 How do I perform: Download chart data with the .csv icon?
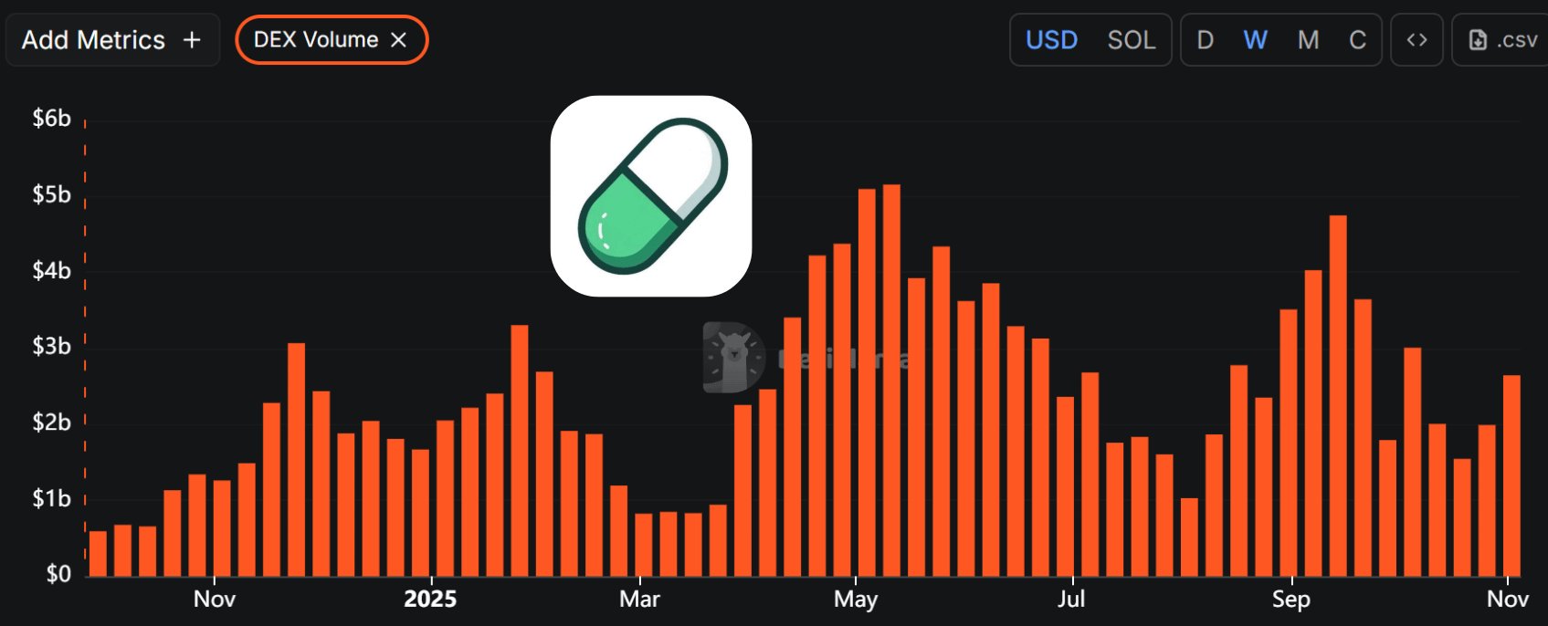pos(1502,40)
